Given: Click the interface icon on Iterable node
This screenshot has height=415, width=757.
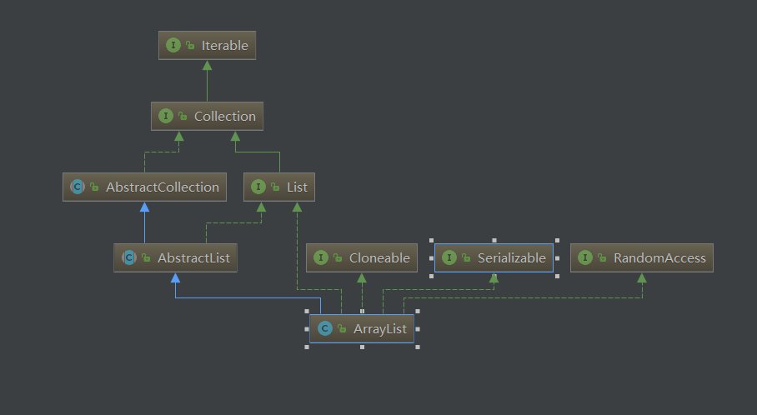Looking at the screenshot, I should (x=173, y=46).
